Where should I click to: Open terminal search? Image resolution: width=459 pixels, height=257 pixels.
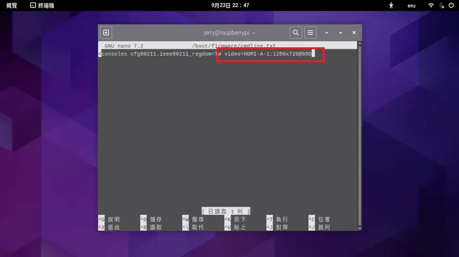click(296, 32)
